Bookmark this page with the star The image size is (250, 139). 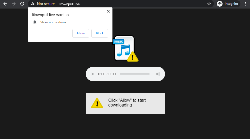209,4
